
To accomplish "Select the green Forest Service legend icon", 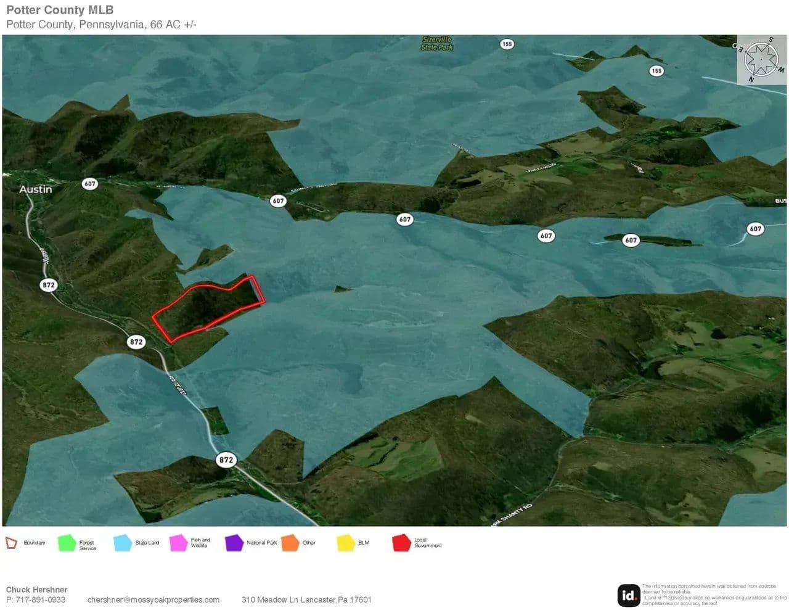I will tap(67, 543).
